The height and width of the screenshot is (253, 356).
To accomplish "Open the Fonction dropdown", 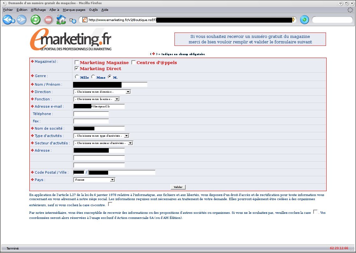I will 96,99.
